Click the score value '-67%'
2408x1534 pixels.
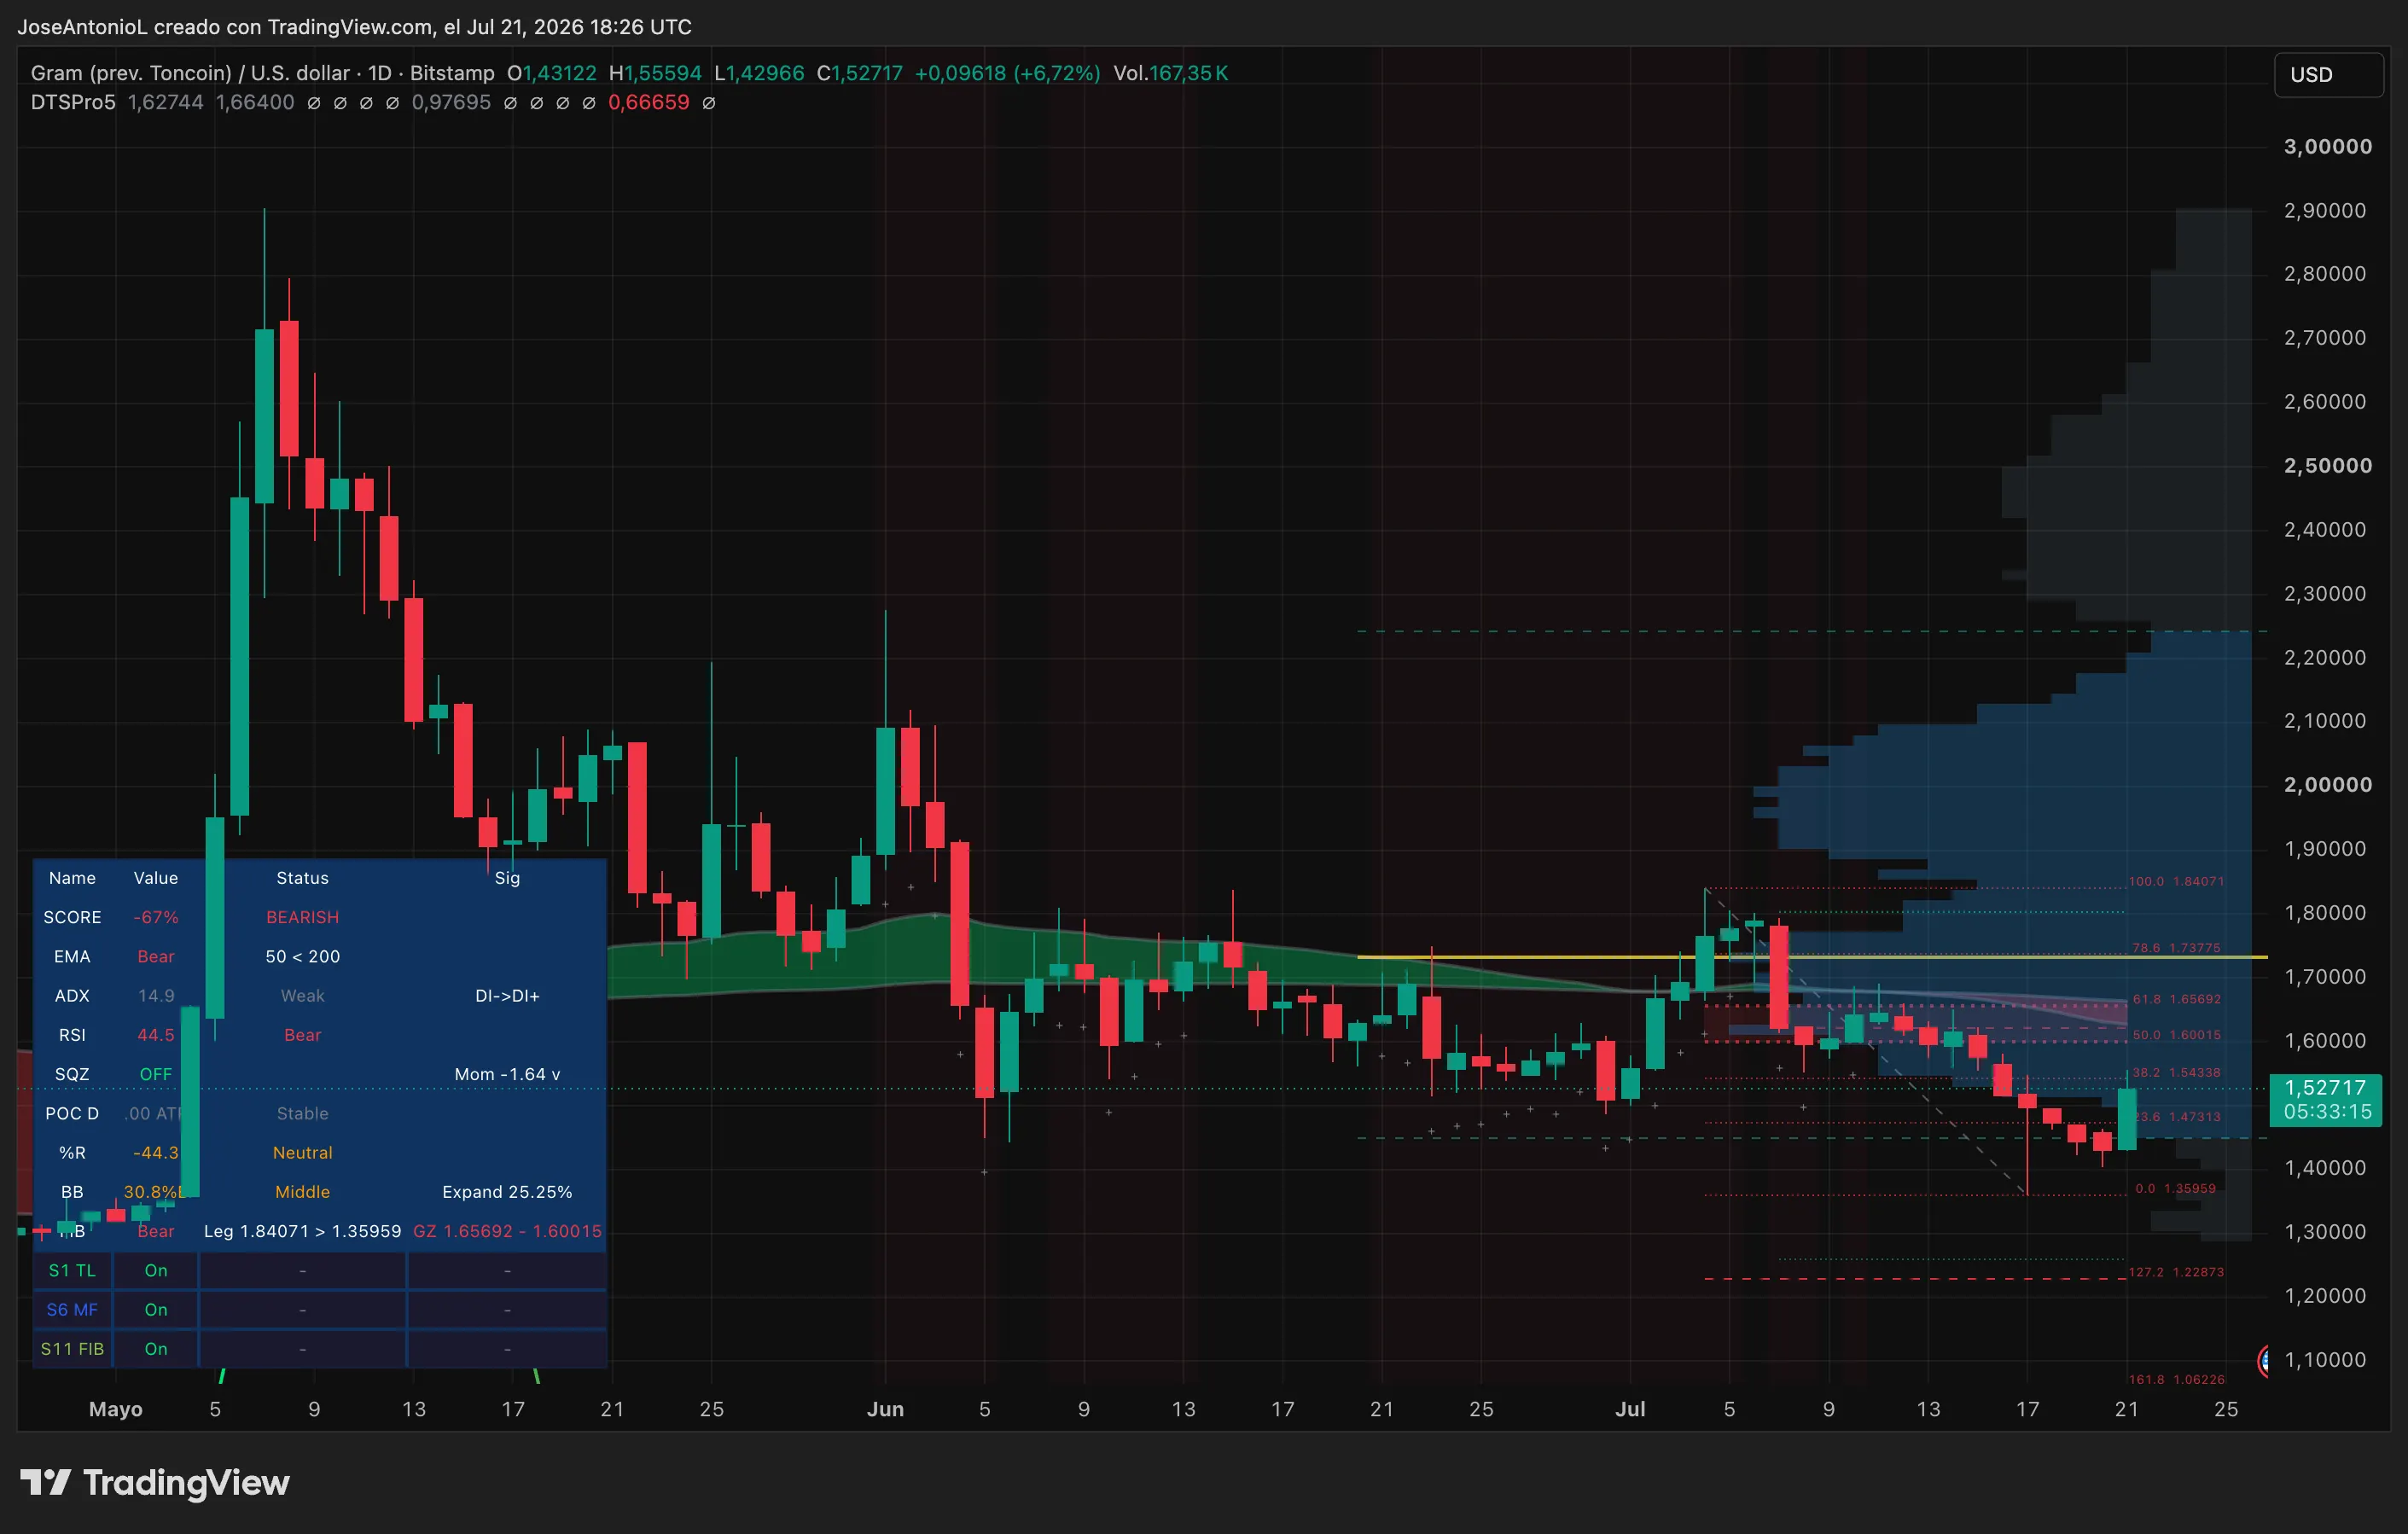click(156, 917)
